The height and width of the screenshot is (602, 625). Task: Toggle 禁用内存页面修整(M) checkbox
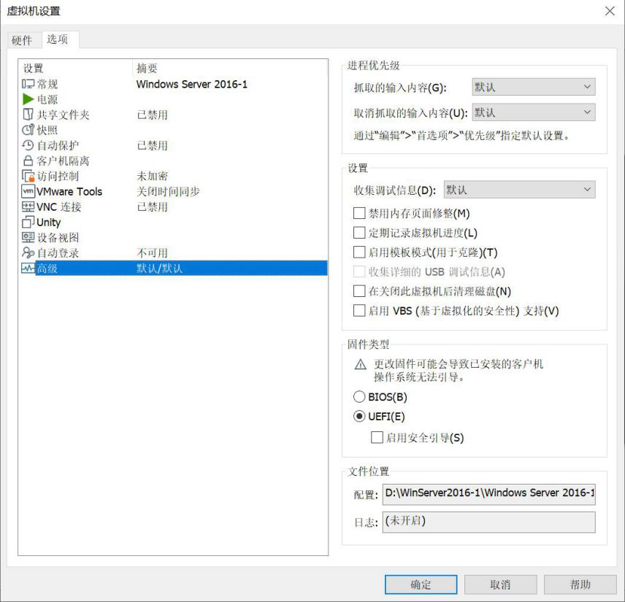(359, 214)
